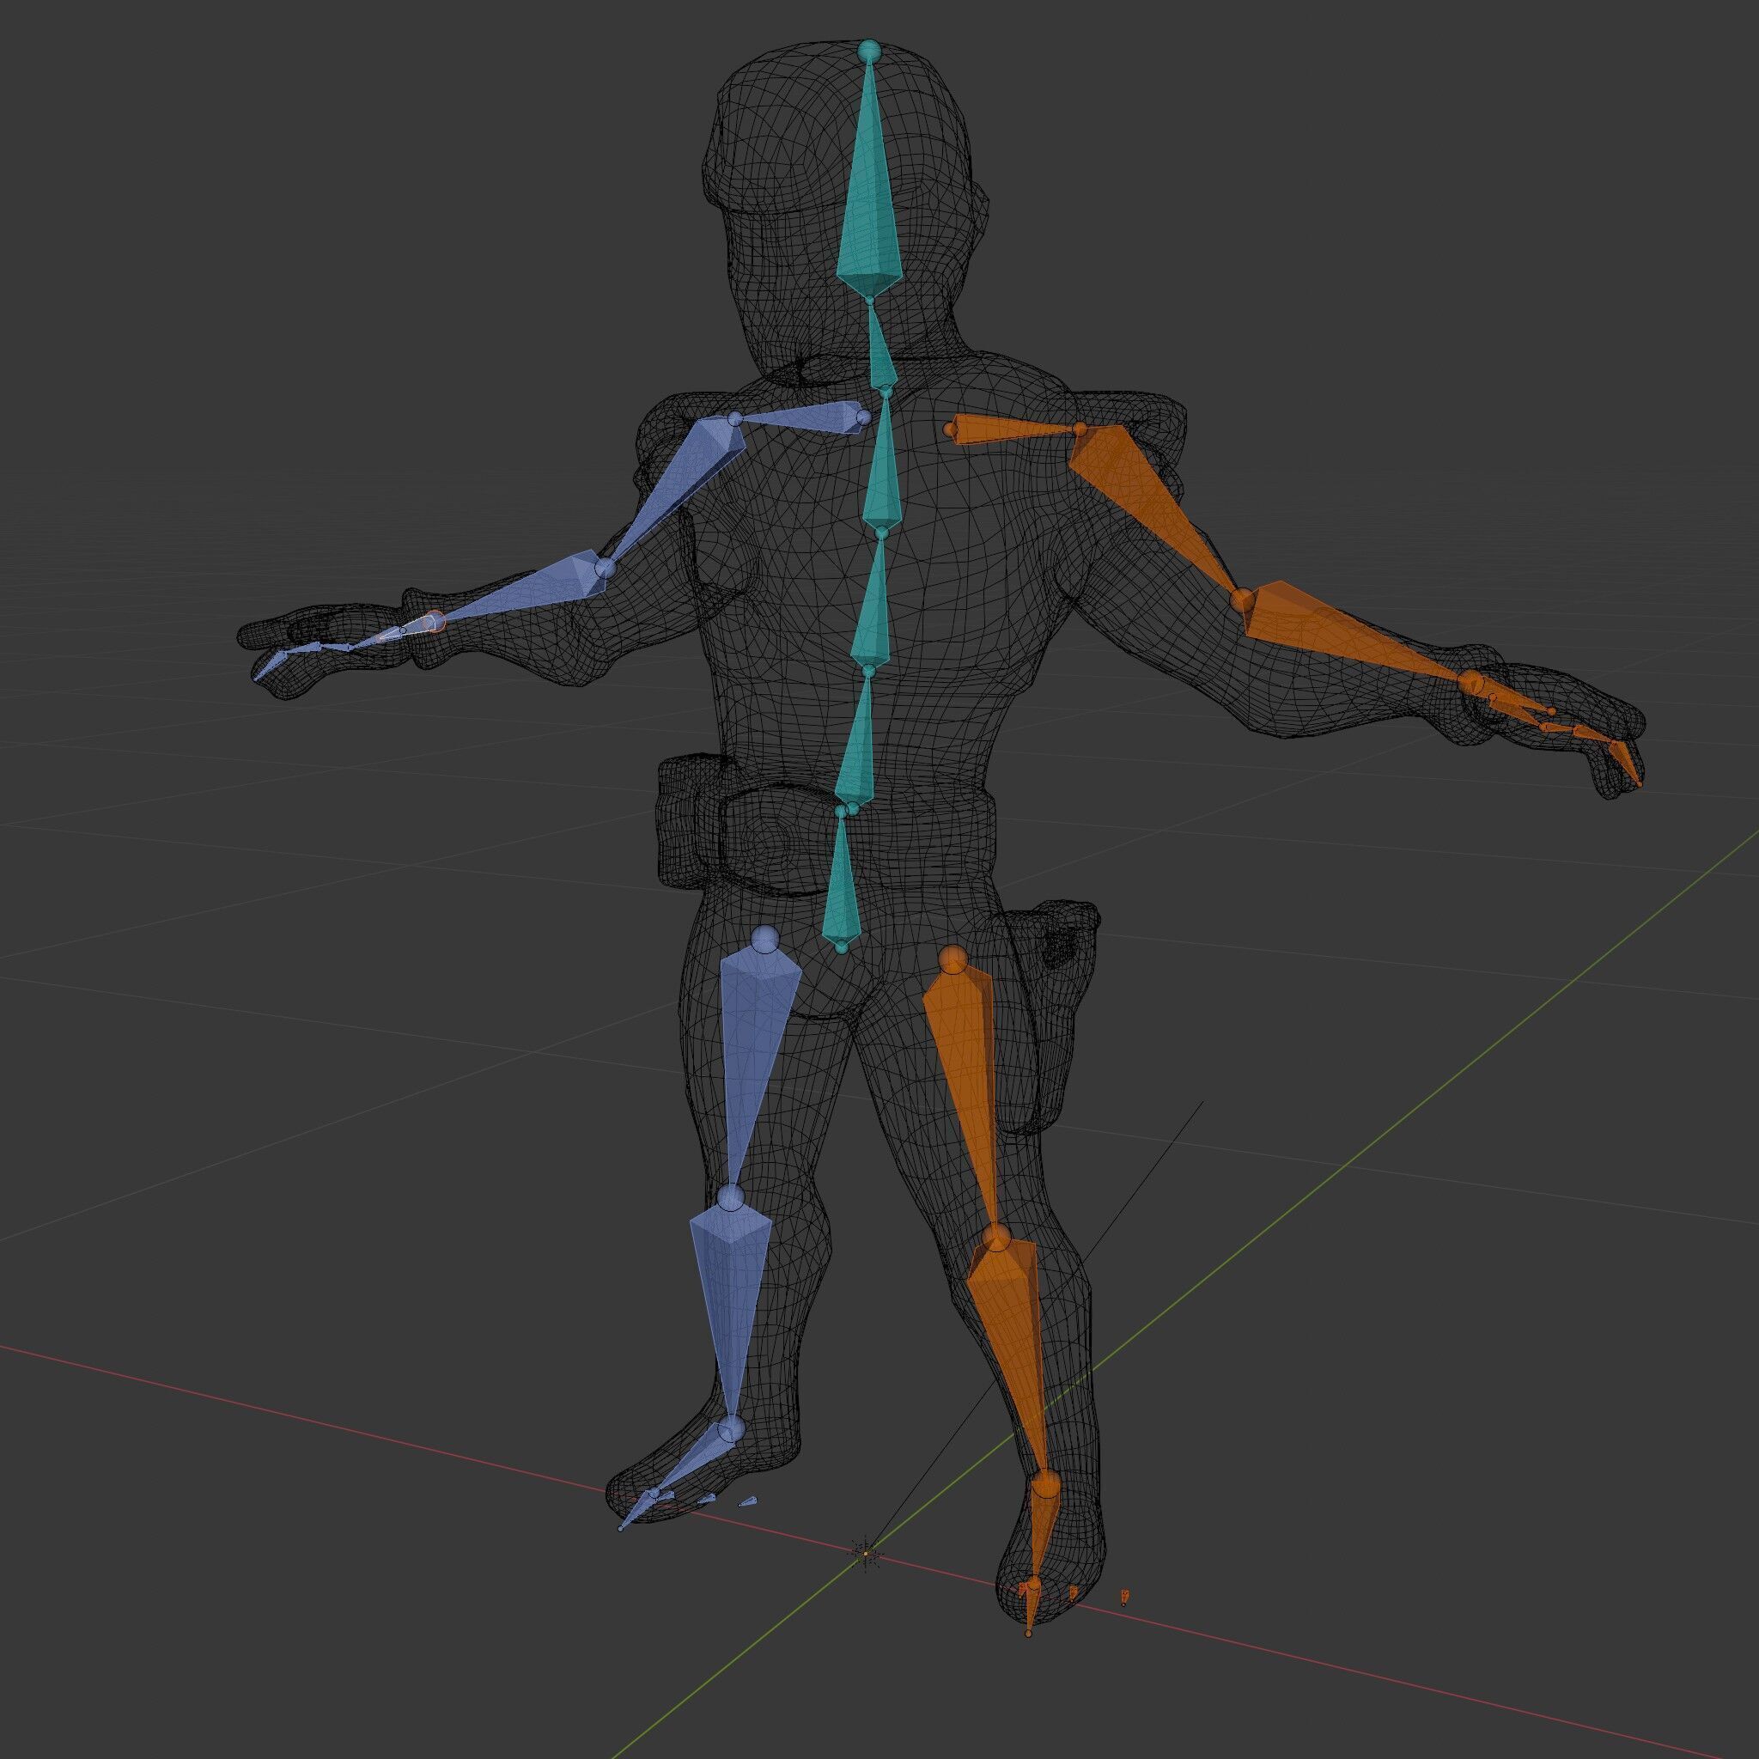
Task: Click the blue elbow joint sphere
Action: (x=606, y=568)
